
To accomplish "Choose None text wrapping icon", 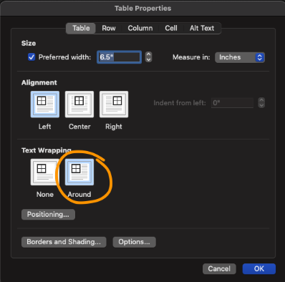I will pyautogui.click(x=44, y=172).
